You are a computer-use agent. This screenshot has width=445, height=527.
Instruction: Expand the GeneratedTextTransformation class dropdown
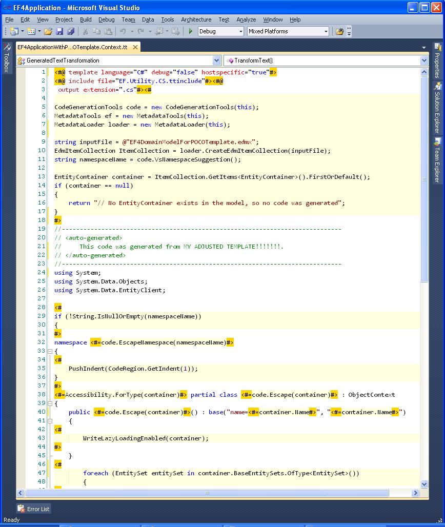click(x=216, y=60)
